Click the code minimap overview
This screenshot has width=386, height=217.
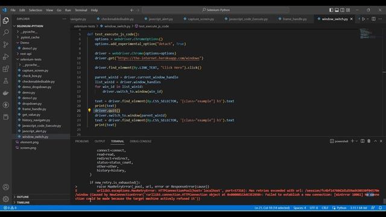[368, 34]
